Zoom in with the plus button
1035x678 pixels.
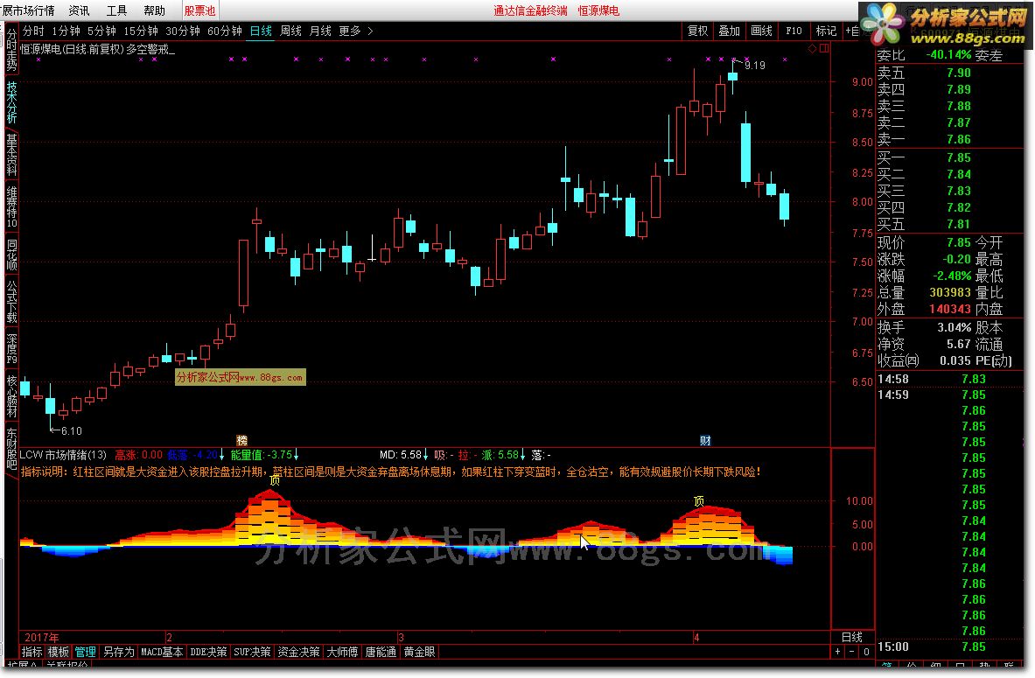(x=837, y=652)
